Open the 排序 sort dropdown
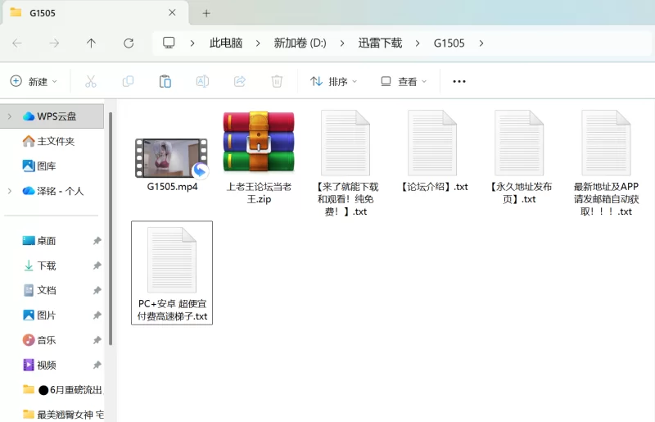This screenshot has width=655, height=422. 334,81
